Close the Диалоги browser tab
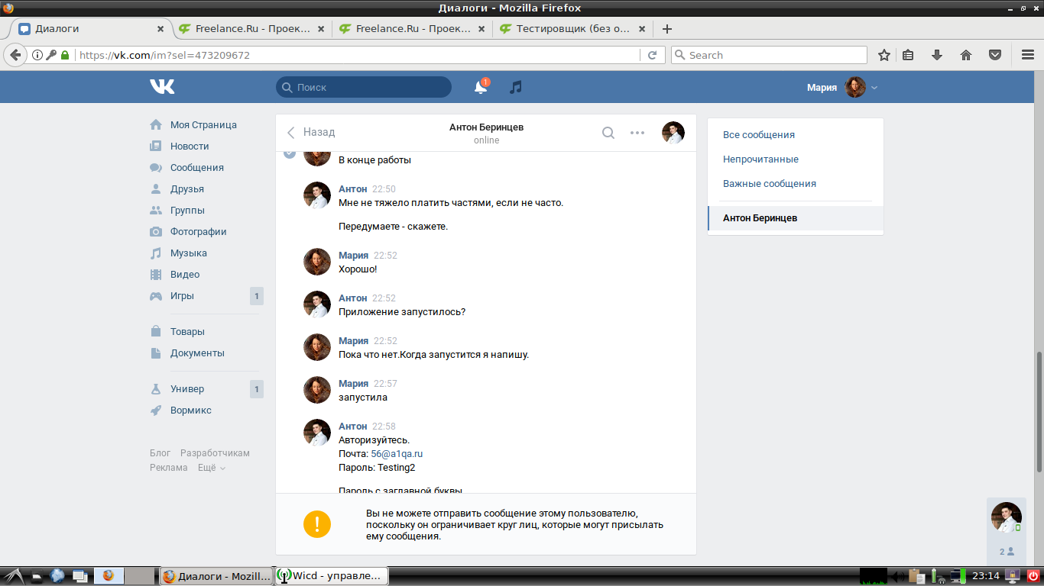 coord(160,29)
